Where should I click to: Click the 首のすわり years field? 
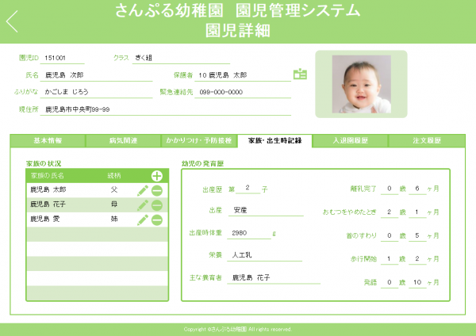pyautogui.click(x=390, y=235)
